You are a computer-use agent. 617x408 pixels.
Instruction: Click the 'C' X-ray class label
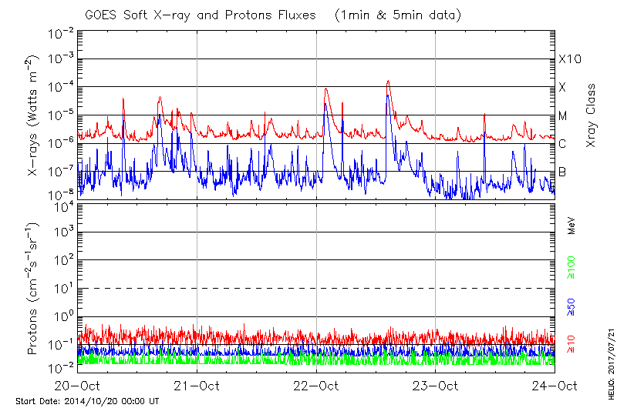(563, 144)
